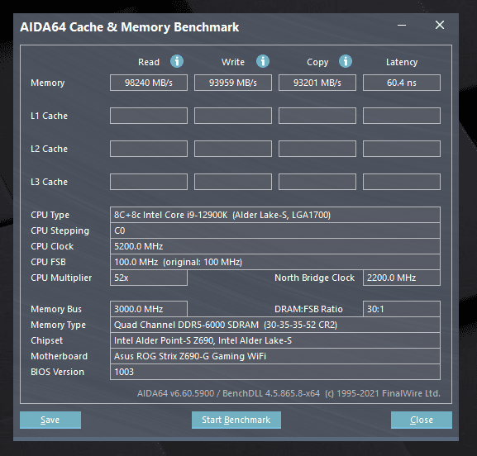Select the Memory Write value 93959 MB/s
This screenshot has height=456, width=477.
(233, 83)
